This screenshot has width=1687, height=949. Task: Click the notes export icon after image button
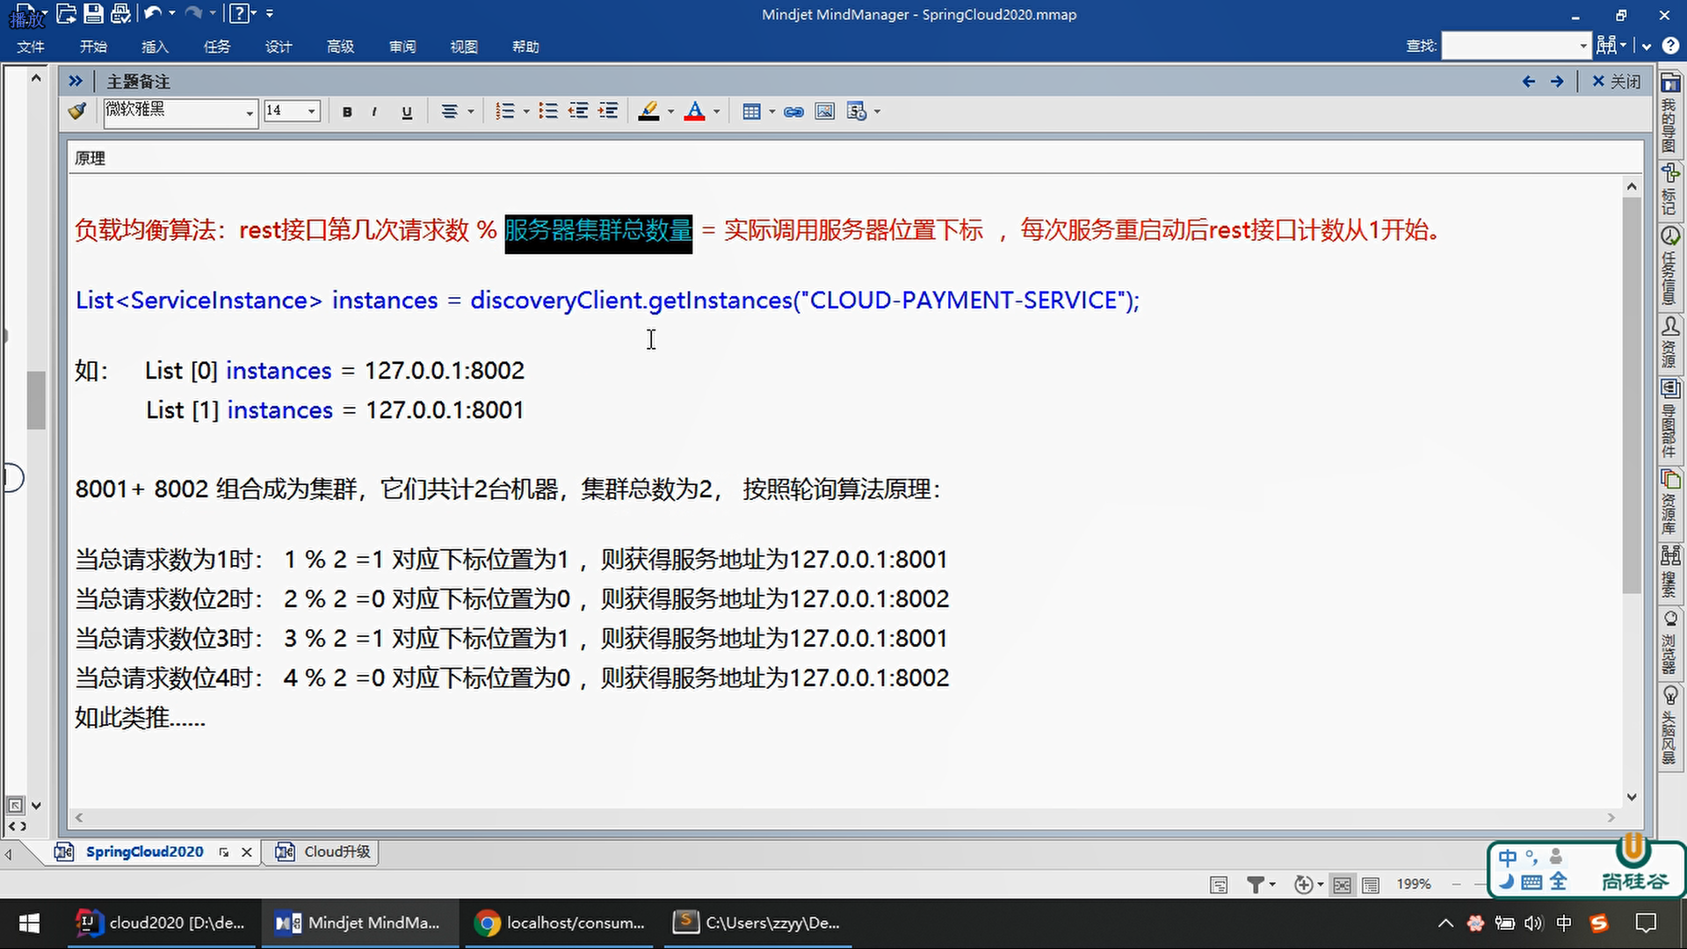click(857, 112)
